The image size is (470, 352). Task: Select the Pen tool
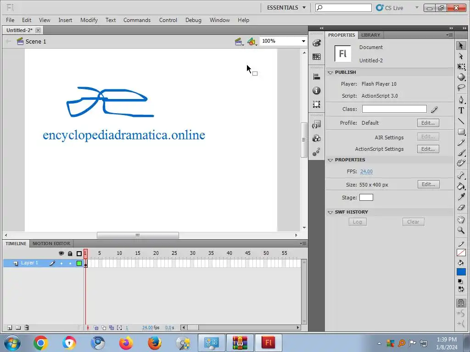[x=461, y=99]
